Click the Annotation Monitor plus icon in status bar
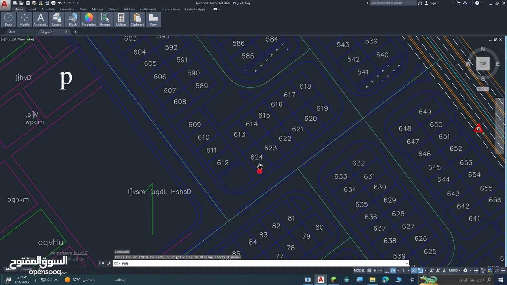Image resolution: width=507 pixels, height=285 pixels. click(476, 270)
